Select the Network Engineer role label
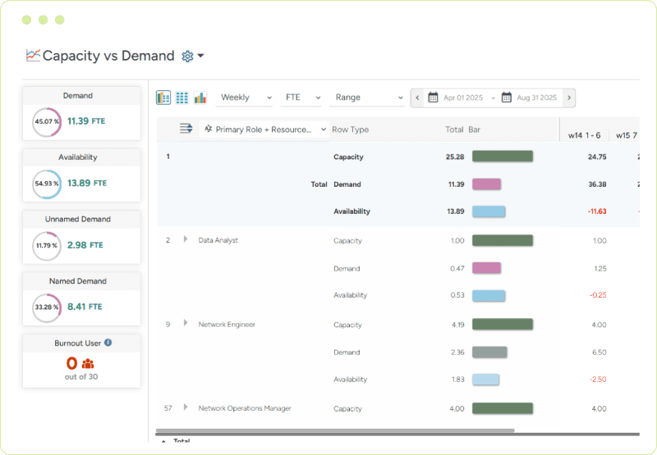Image resolution: width=657 pixels, height=455 pixels. click(x=227, y=324)
